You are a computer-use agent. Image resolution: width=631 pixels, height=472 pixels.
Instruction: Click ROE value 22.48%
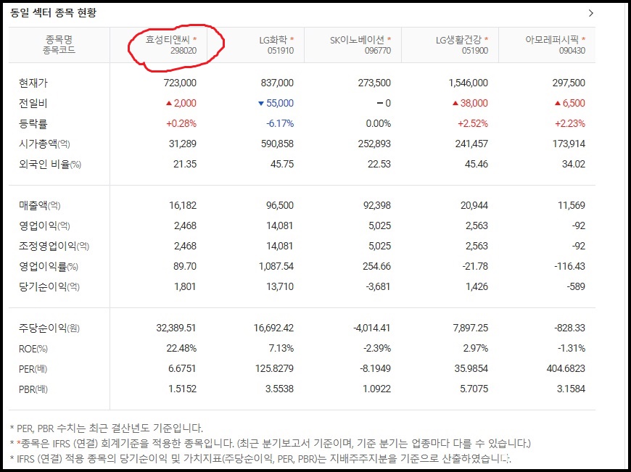(181, 348)
